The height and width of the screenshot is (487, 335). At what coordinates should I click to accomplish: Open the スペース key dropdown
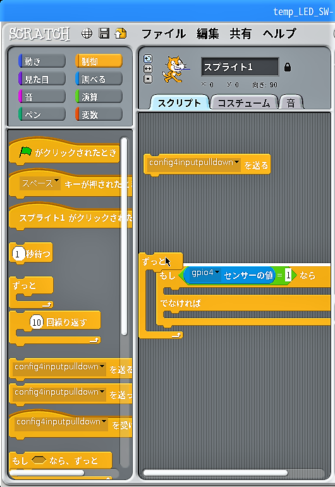[x=56, y=181]
